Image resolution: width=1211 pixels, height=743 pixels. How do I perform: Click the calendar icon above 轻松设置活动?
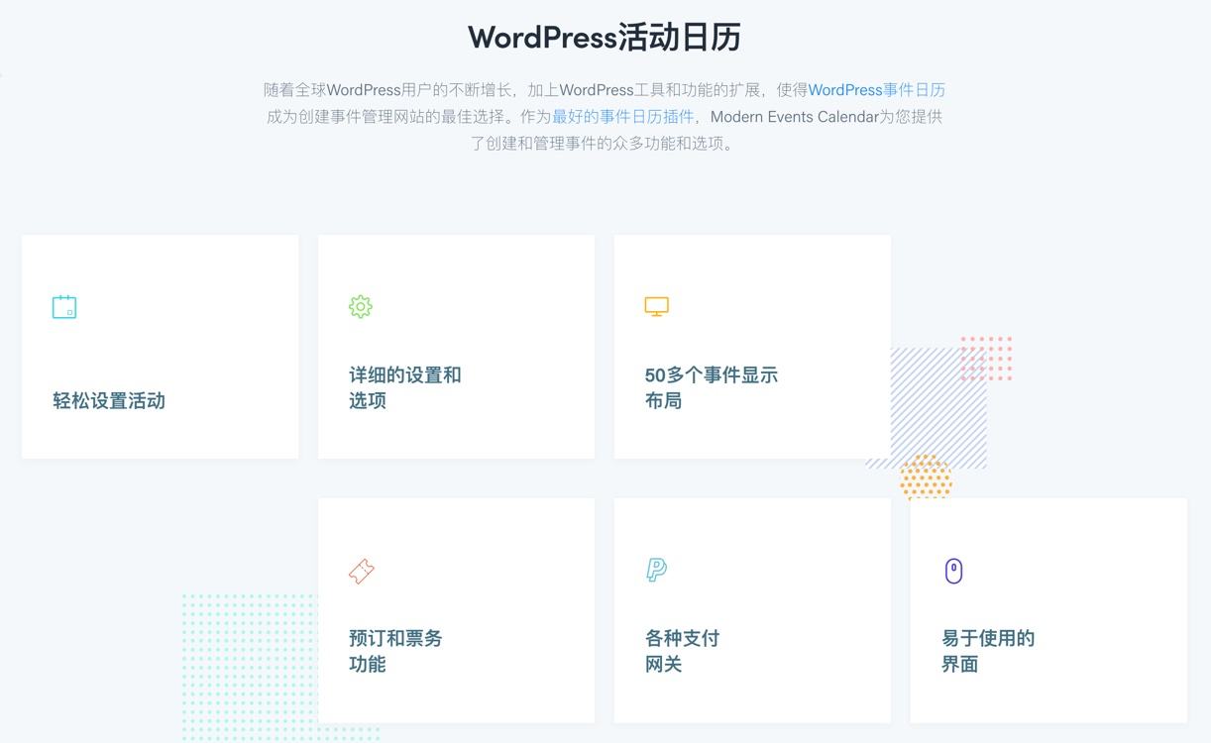click(x=64, y=307)
